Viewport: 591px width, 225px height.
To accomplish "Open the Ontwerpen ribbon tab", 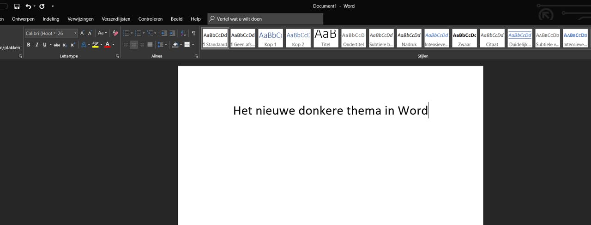I will tap(23, 19).
